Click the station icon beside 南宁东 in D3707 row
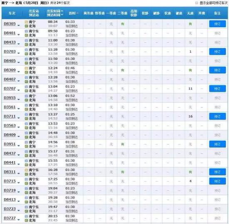This screenshot has height=224, width=229. (x=26, y=87)
